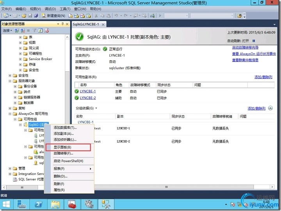Screen dimensions: 281x211
Task: Open the 工具(T) menu
Action: click(x=65, y=9)
